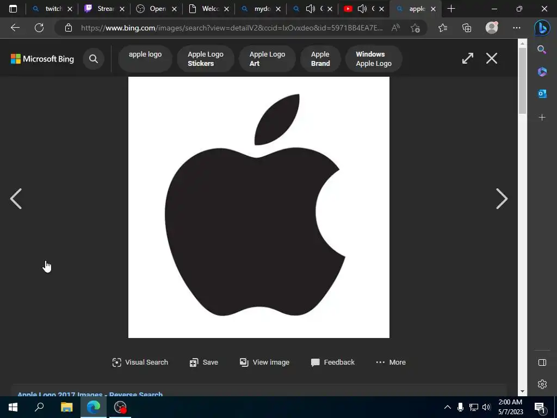Open the Collections icon
Image resolution: width=557 pixels, height=418 pixels.
(x=467, y=28)
